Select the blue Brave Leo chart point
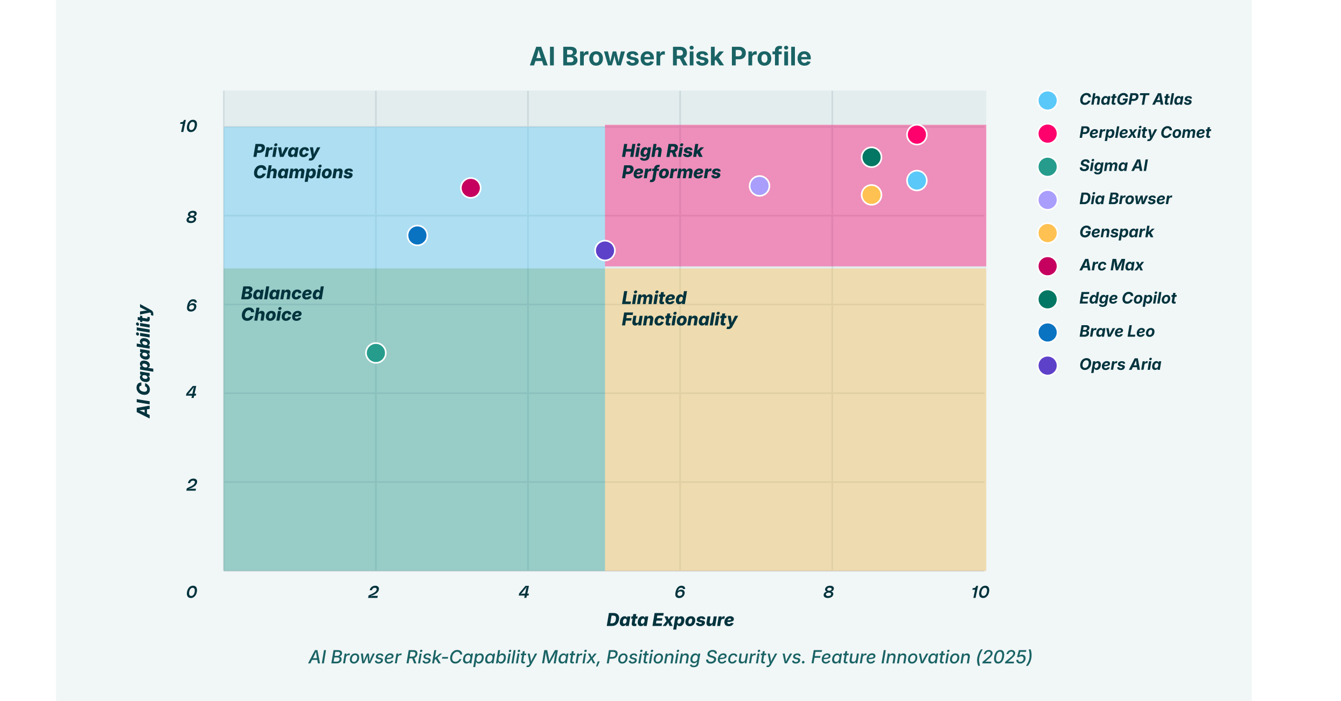This screenshot has width=1341, height=701. 417,236
